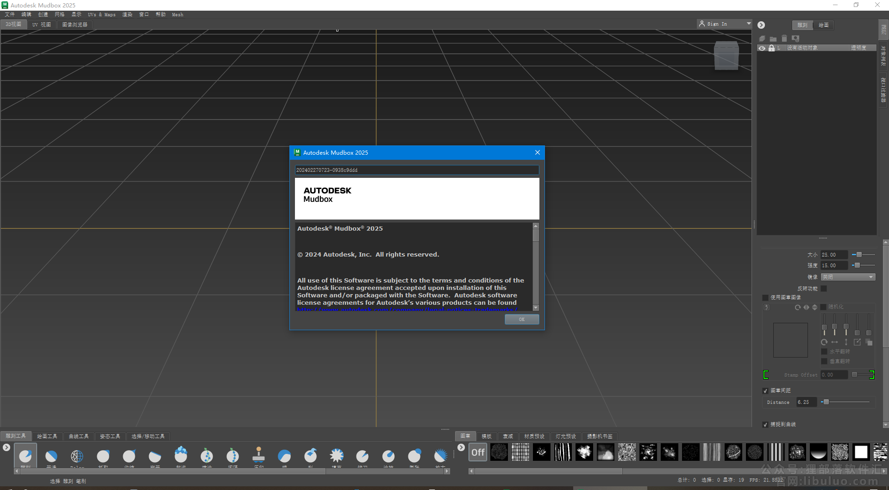
Task: Open the Sign In dropdown
Action: pyautogui.click(x=724, y=24)
